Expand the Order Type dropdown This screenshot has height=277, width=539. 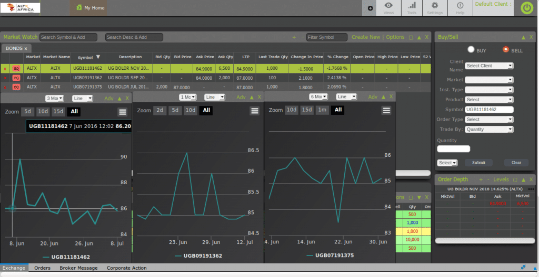488,119
